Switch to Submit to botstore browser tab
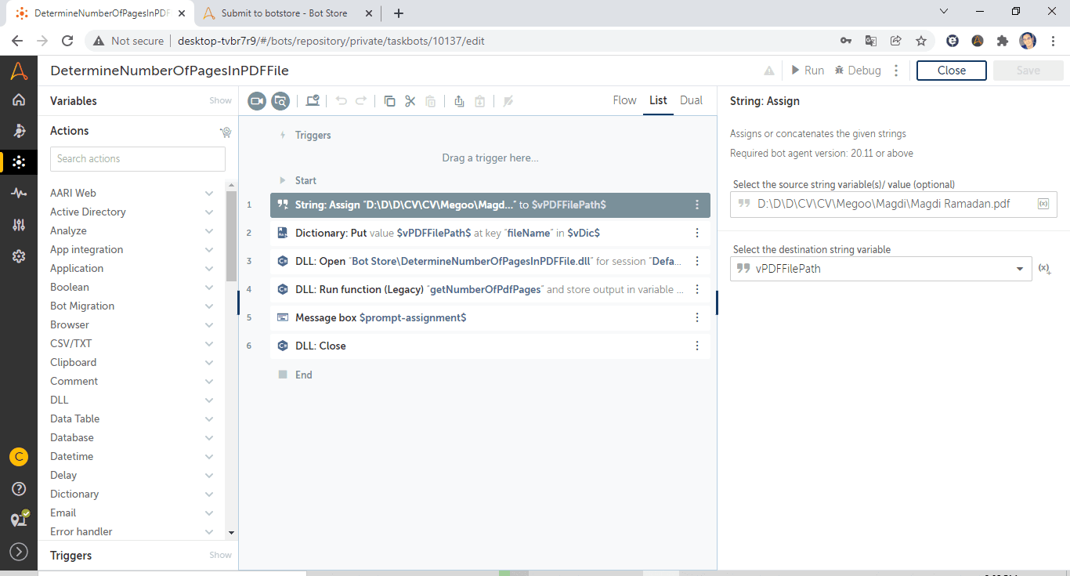This screenshot has height=576, width=1070. pos(284,13)
